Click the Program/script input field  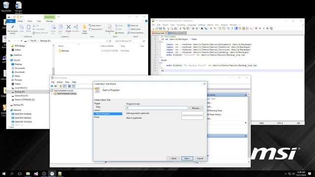157,108
